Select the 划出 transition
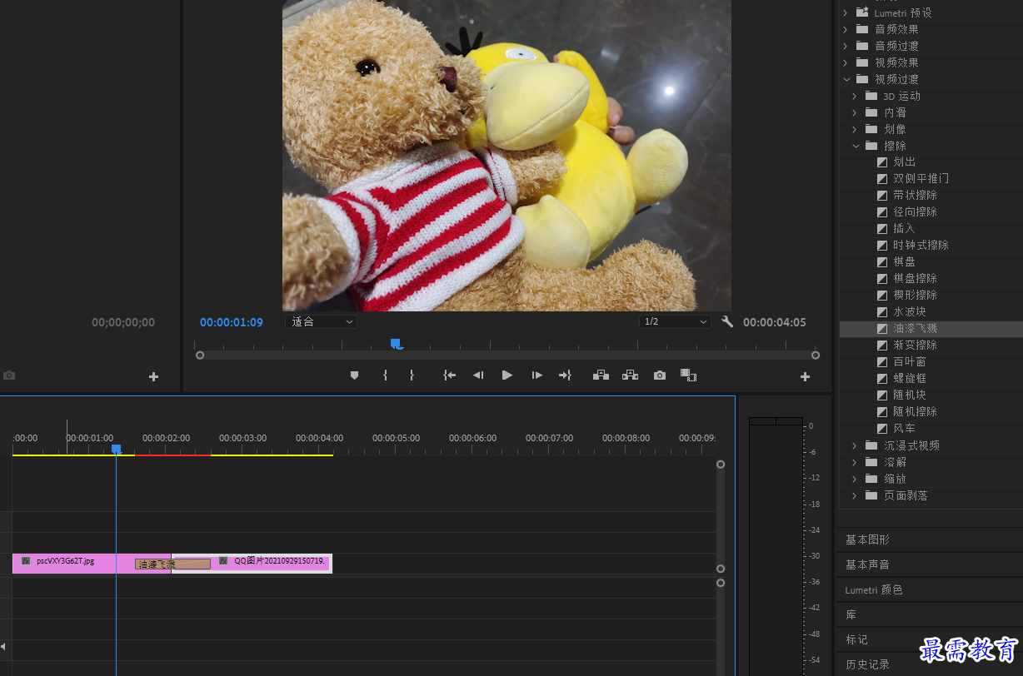 coord(904,162)
